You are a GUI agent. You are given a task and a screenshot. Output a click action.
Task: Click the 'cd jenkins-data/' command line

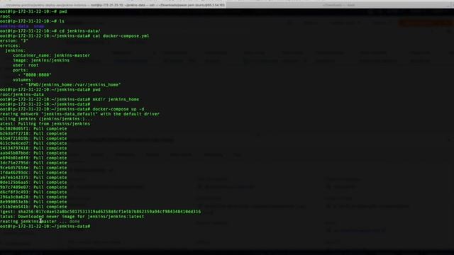click(50, 31)
